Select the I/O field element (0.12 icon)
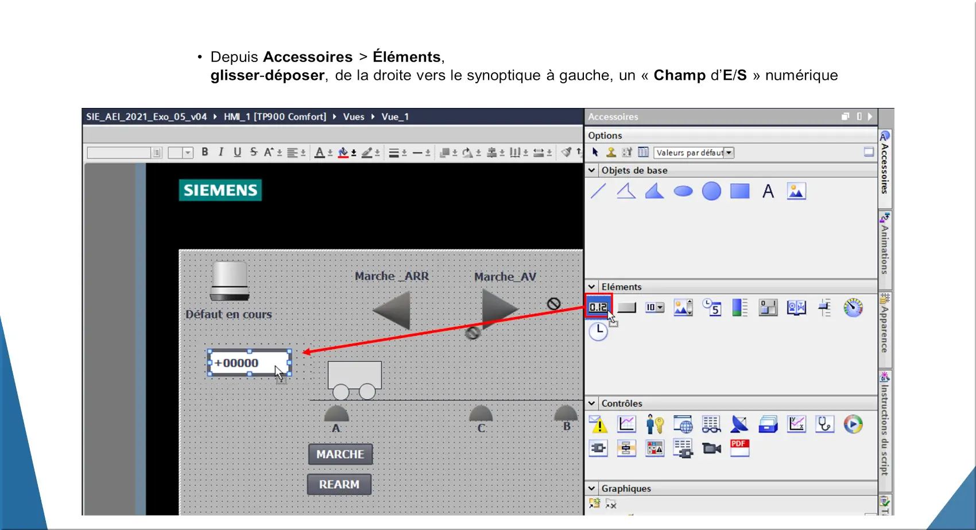This screenshot has height=530, width=976. click(598, 307)
